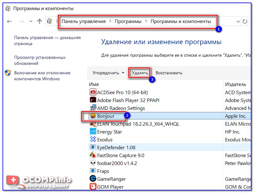Sort by the Издатель column header
The width and height of the screenshot is (254, 193).
tap(235, 84)
